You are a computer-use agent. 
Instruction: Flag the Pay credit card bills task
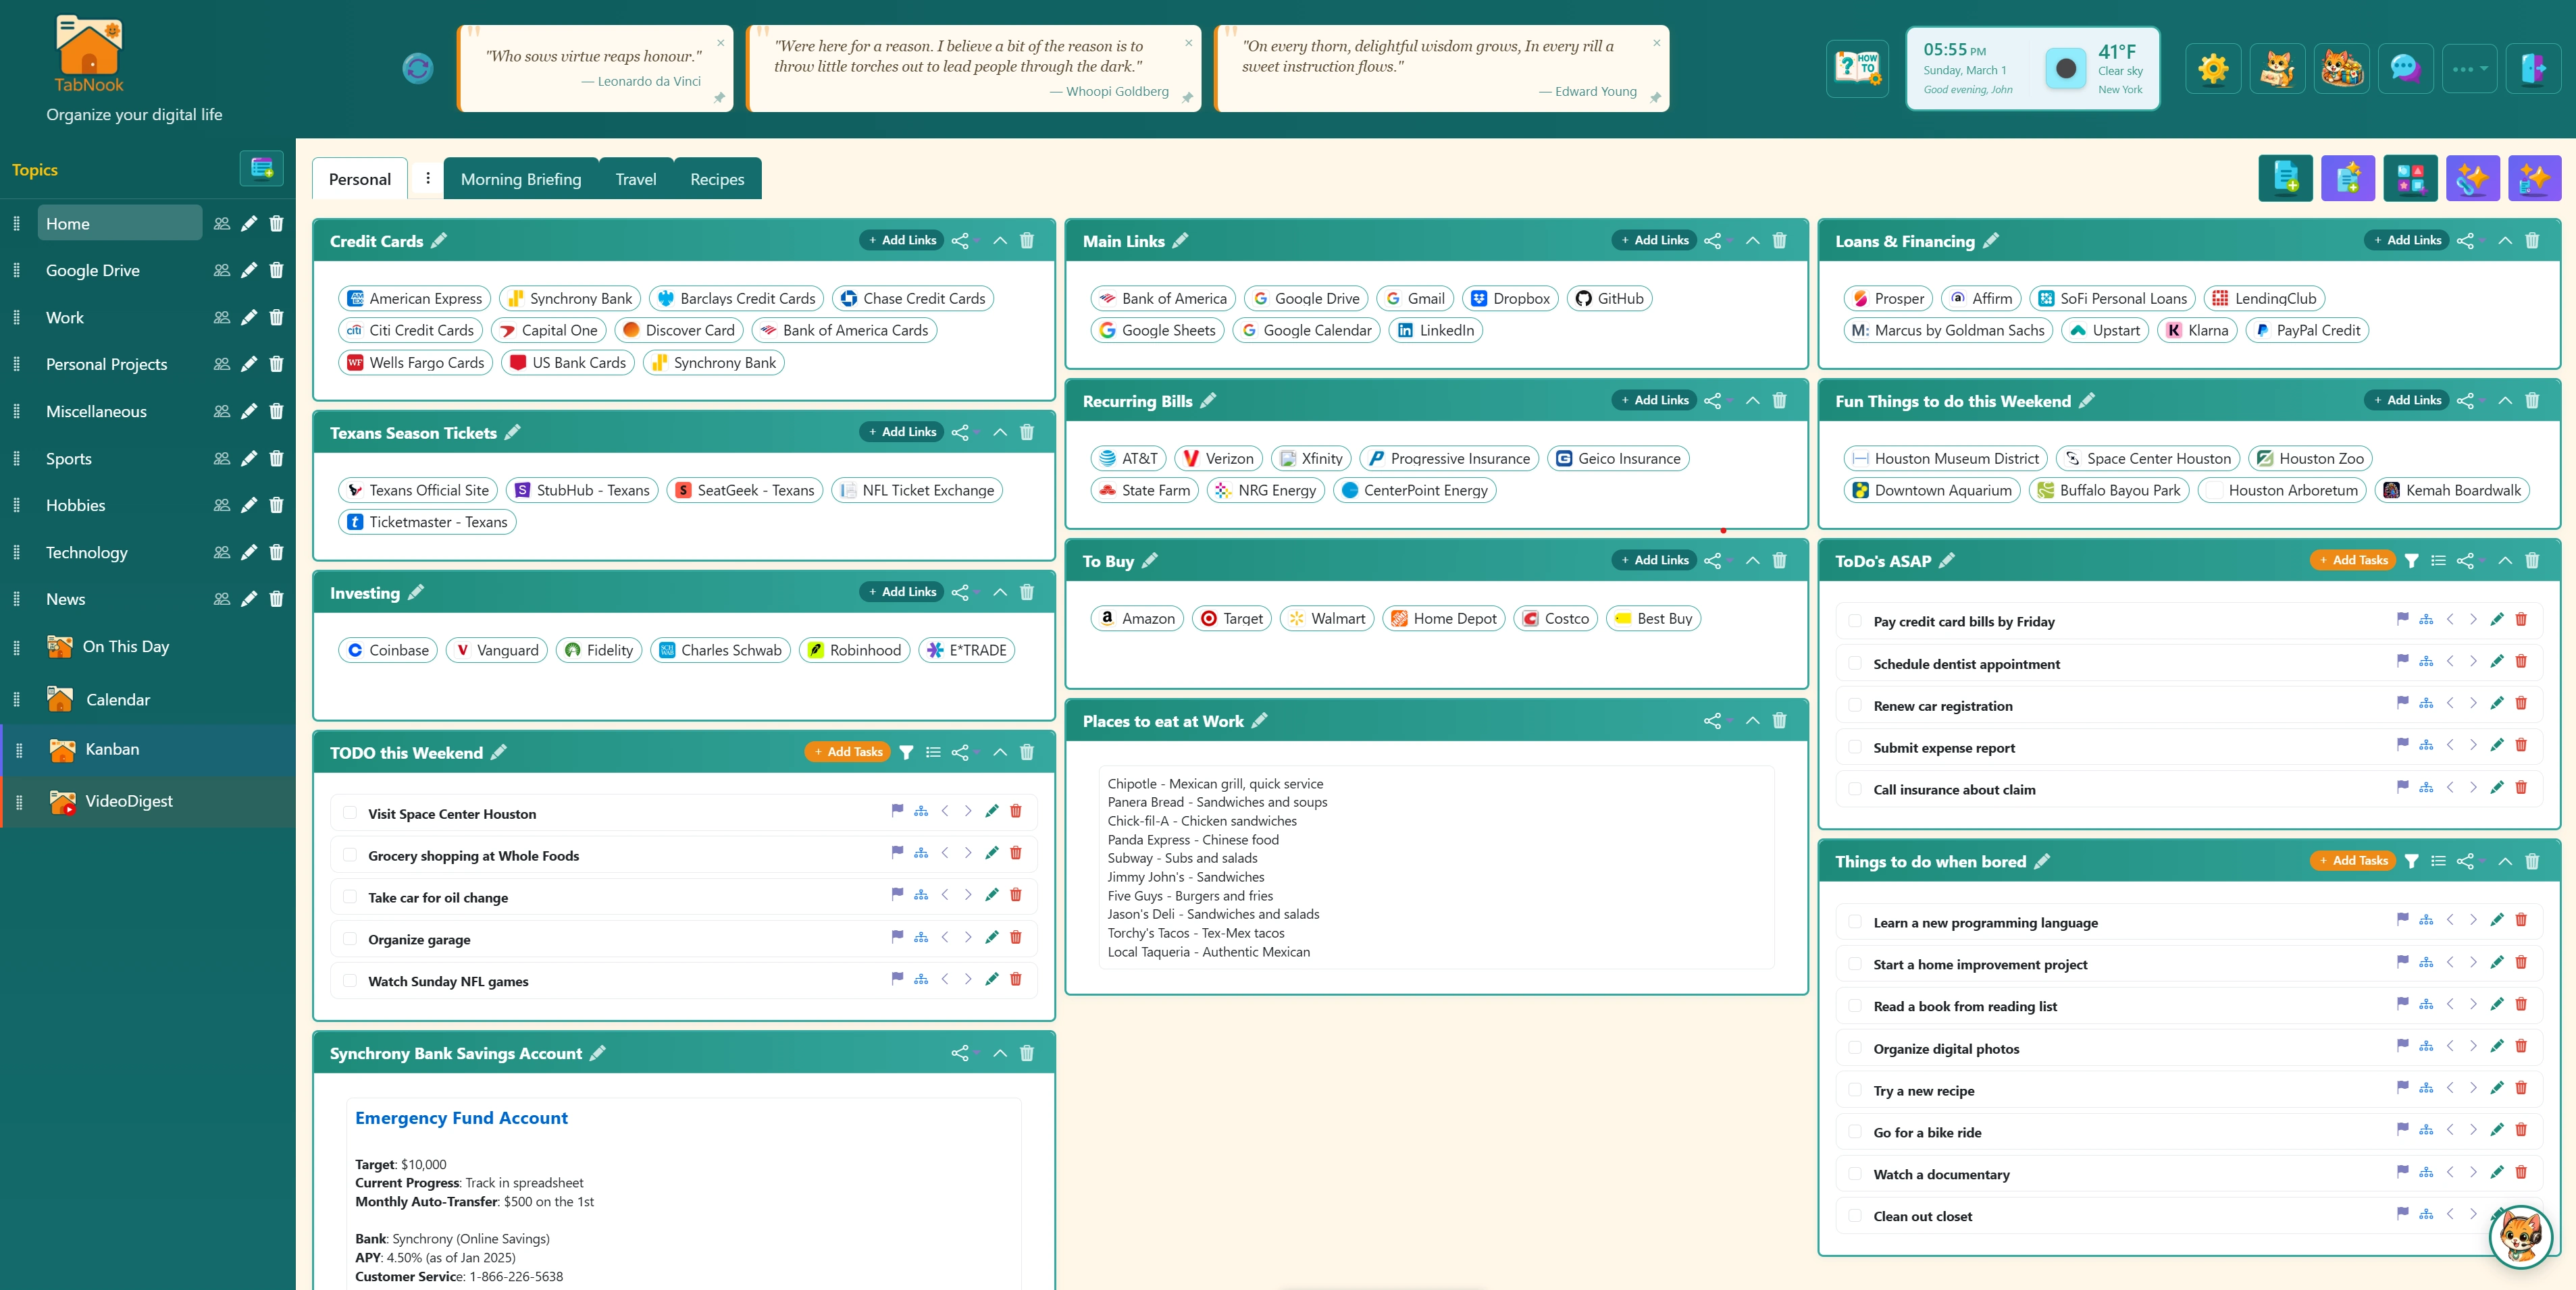click(2402, 618)
